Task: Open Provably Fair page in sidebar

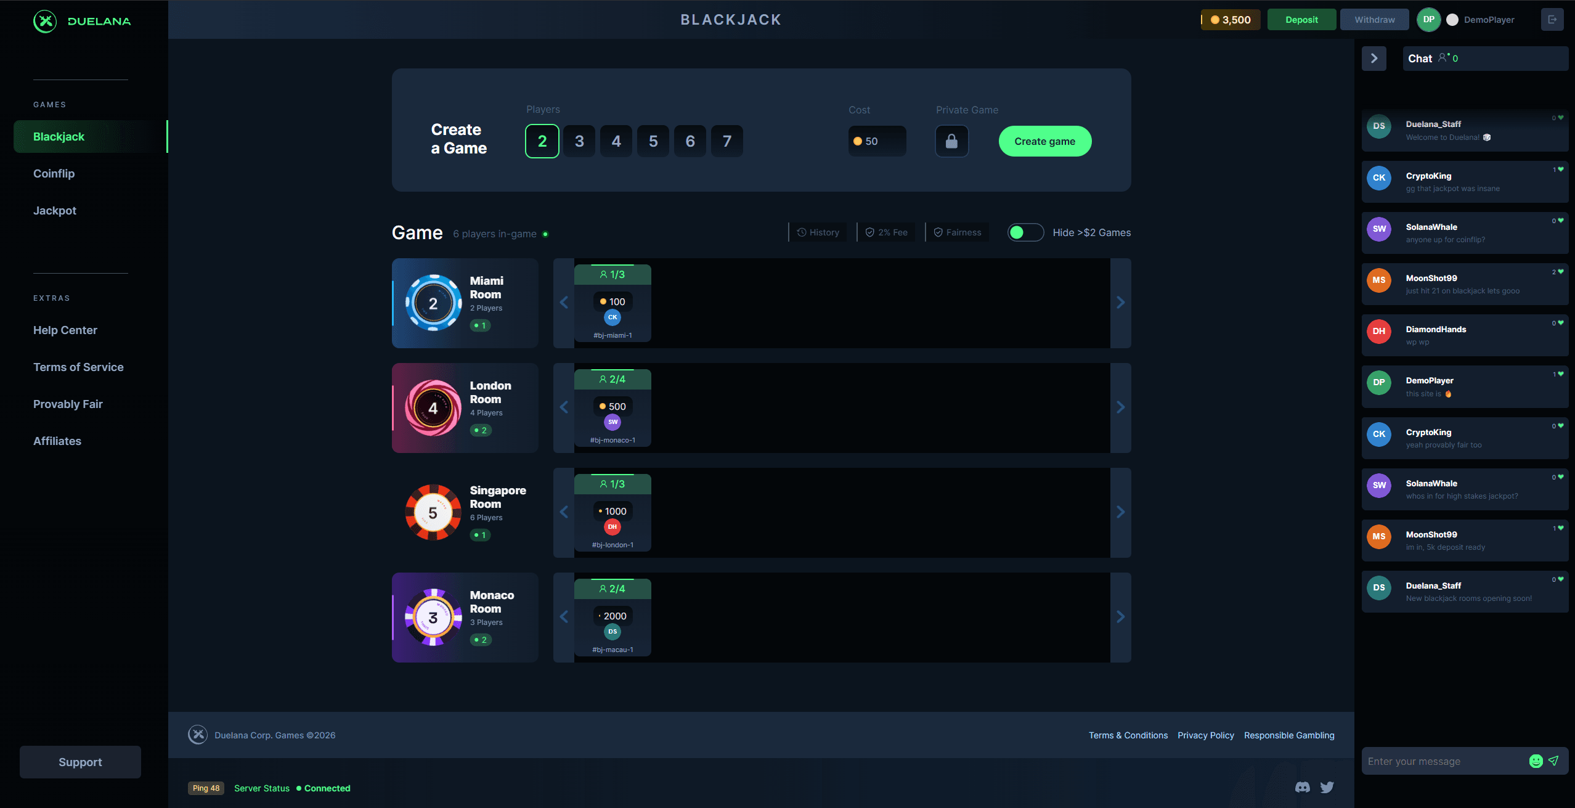Action: [x=68, y=404]
